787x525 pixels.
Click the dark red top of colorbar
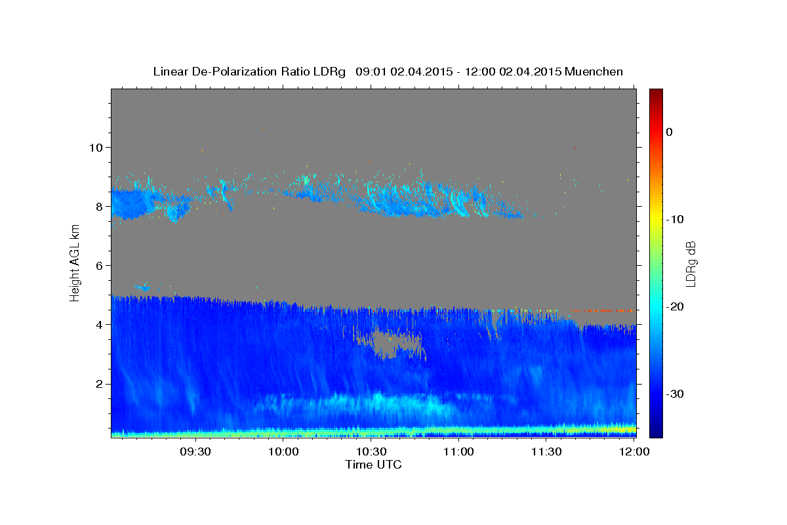click(656, 94)
